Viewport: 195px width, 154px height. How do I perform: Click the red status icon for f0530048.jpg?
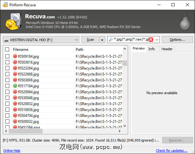click(x=15, y=98)
